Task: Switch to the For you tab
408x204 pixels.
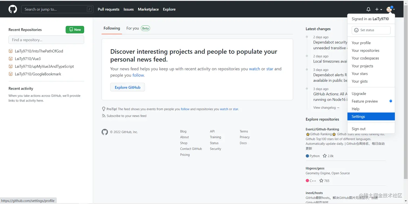Action: pyautogui.click(x=132, y=28)
